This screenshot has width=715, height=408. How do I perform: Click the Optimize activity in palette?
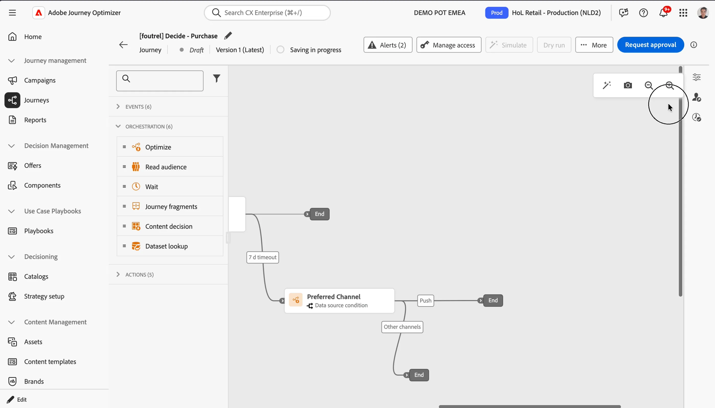(170, 147)
